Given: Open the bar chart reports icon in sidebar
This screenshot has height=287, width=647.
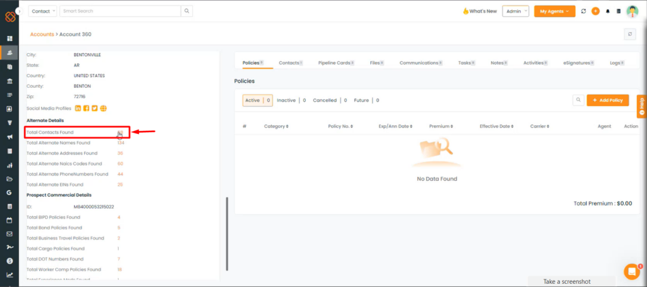Looking at the screenshot, I should [9, 165].
